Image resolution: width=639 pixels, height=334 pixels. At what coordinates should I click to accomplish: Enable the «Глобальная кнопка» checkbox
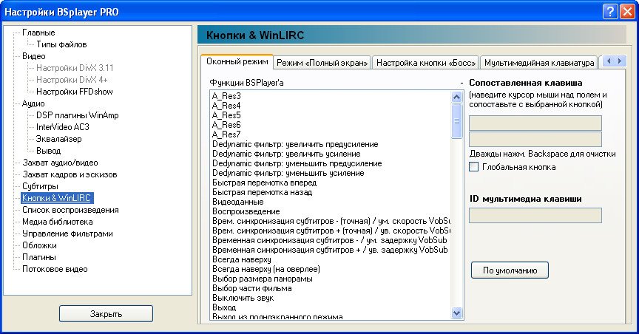(x=474, y=167)
